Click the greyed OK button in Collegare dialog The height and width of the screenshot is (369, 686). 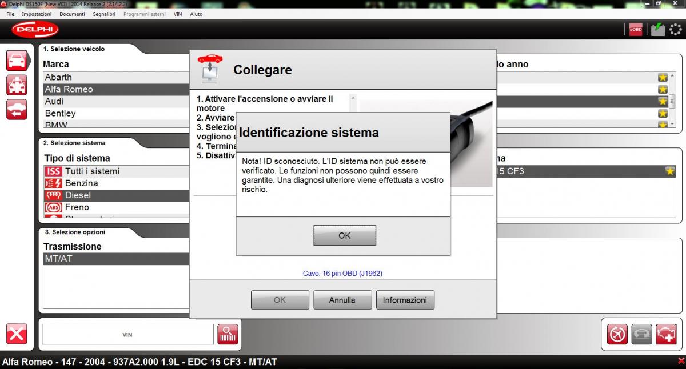click(x=280, y=300)
